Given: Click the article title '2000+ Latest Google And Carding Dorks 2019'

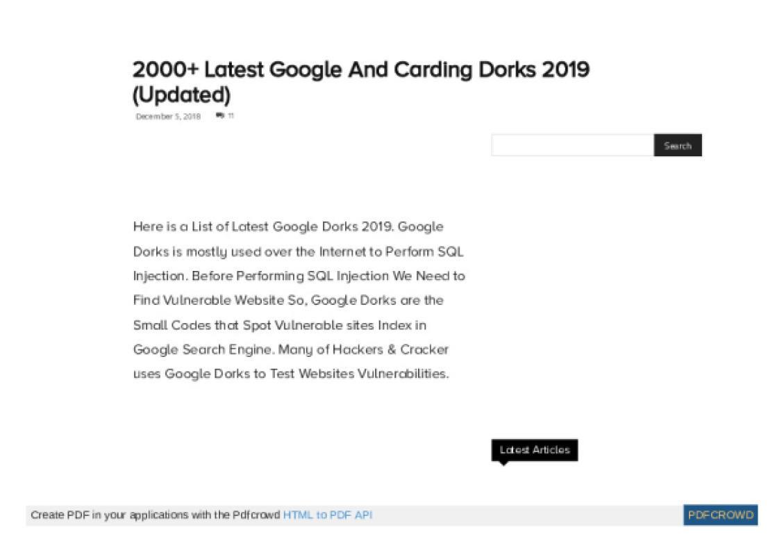Looking at the screenshot, I should (361, 69).
